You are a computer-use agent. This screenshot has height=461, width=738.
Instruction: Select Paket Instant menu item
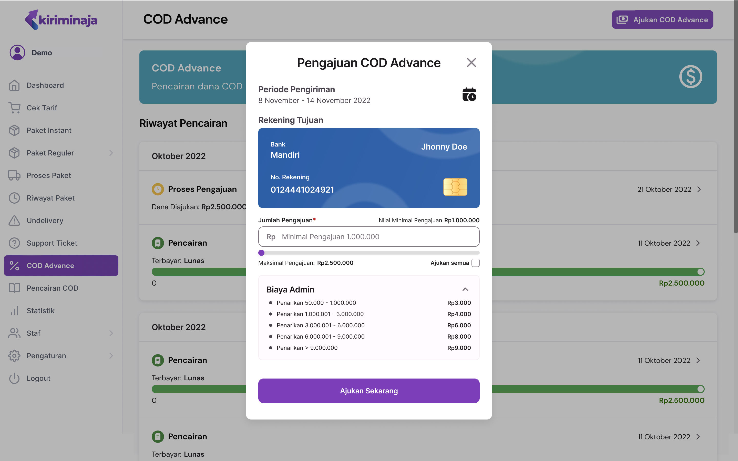[x=61, y=130]
